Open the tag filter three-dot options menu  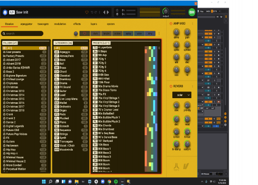click(159, 33)
